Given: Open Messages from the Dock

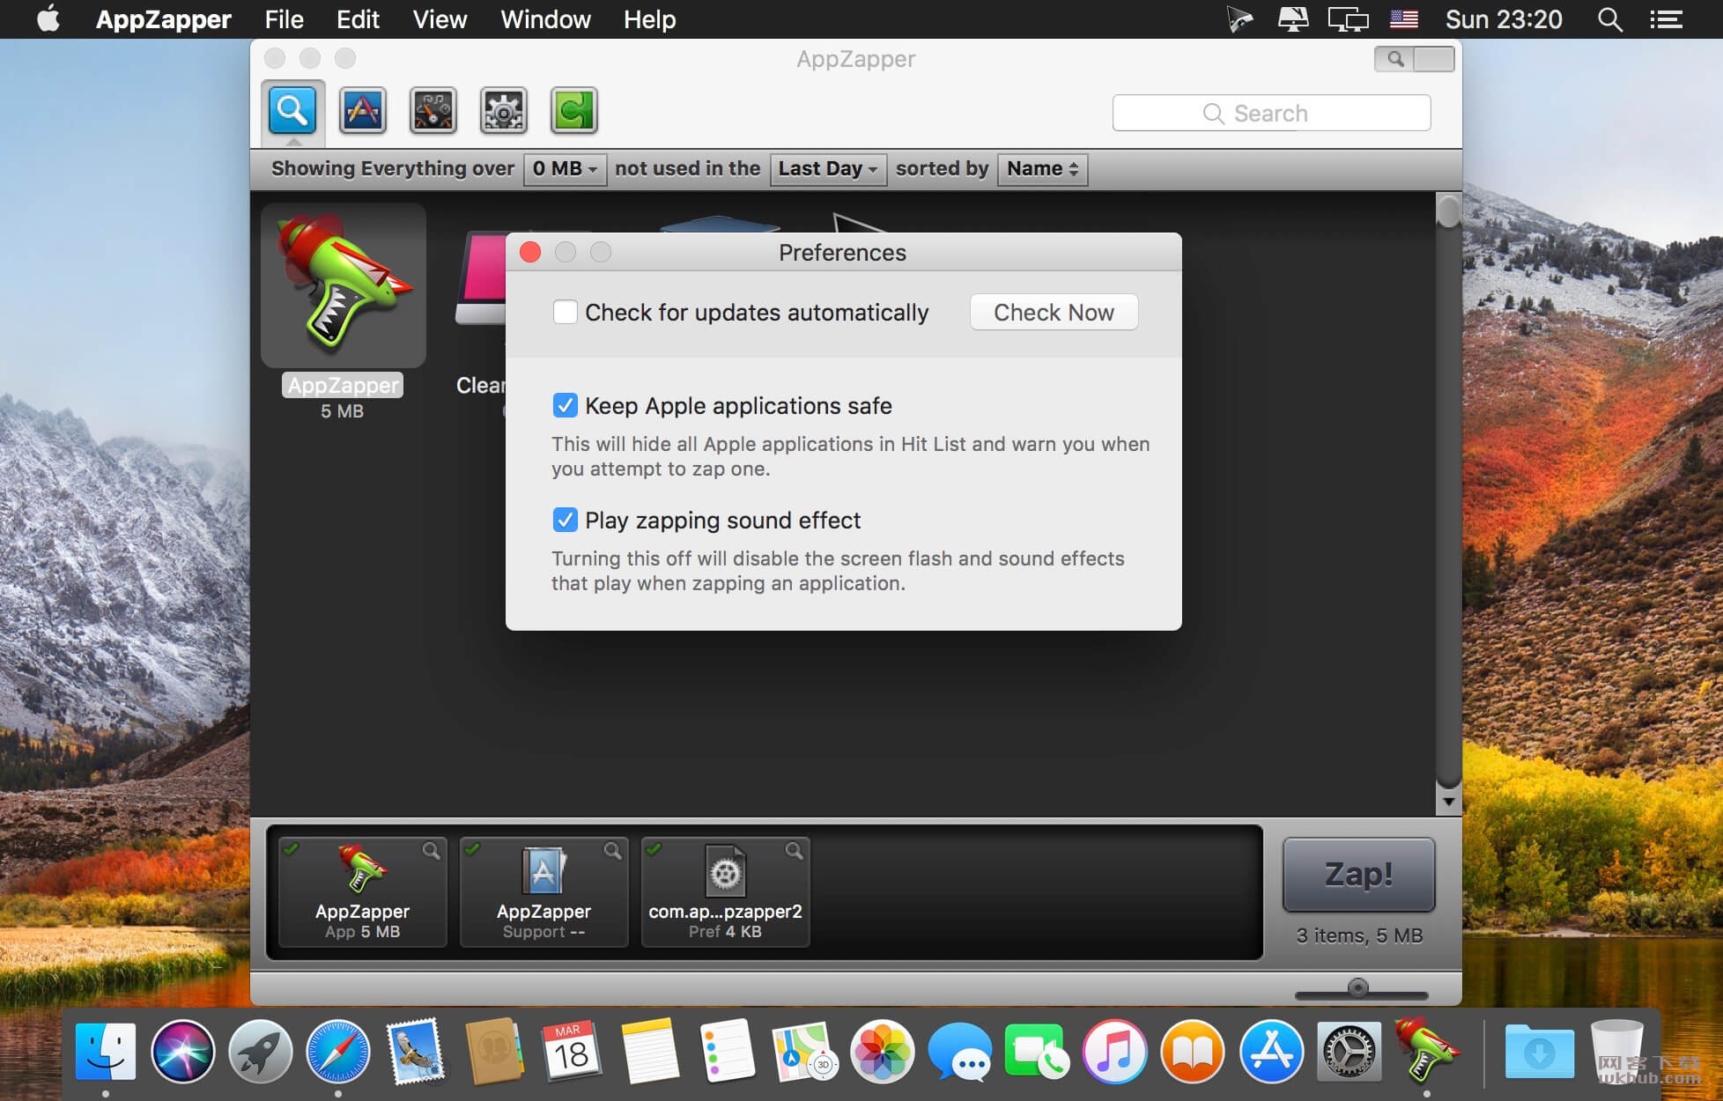Looking at the screenshot, I should [x=960, y=1052].
